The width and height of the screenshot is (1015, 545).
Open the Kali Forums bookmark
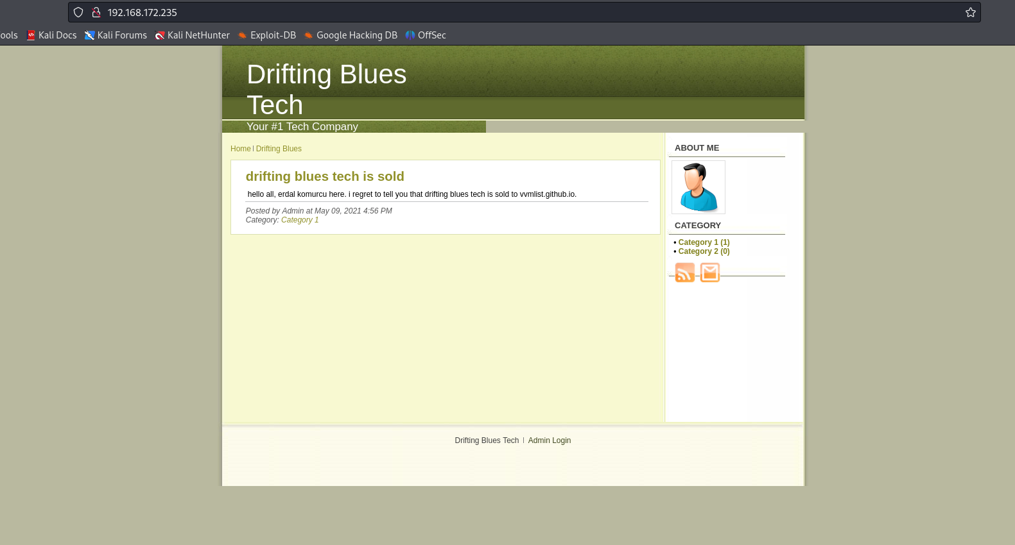(x=116, y=35)
